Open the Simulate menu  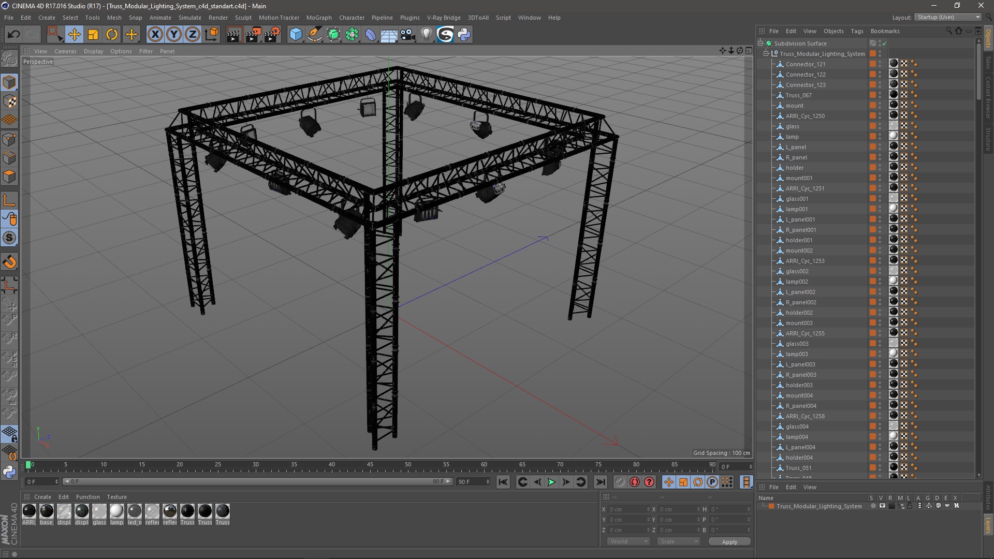click(190, 18)
